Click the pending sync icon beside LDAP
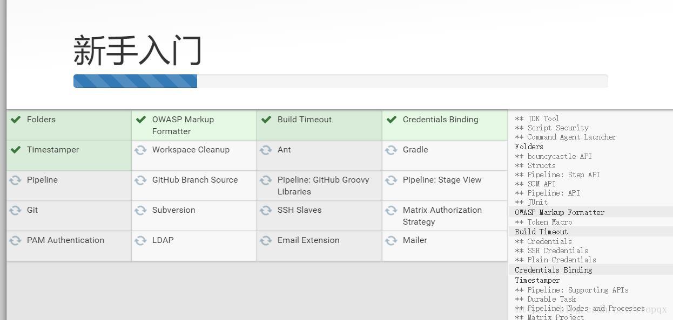This screenshot has height=320, width=673. [x=140, y=240]
